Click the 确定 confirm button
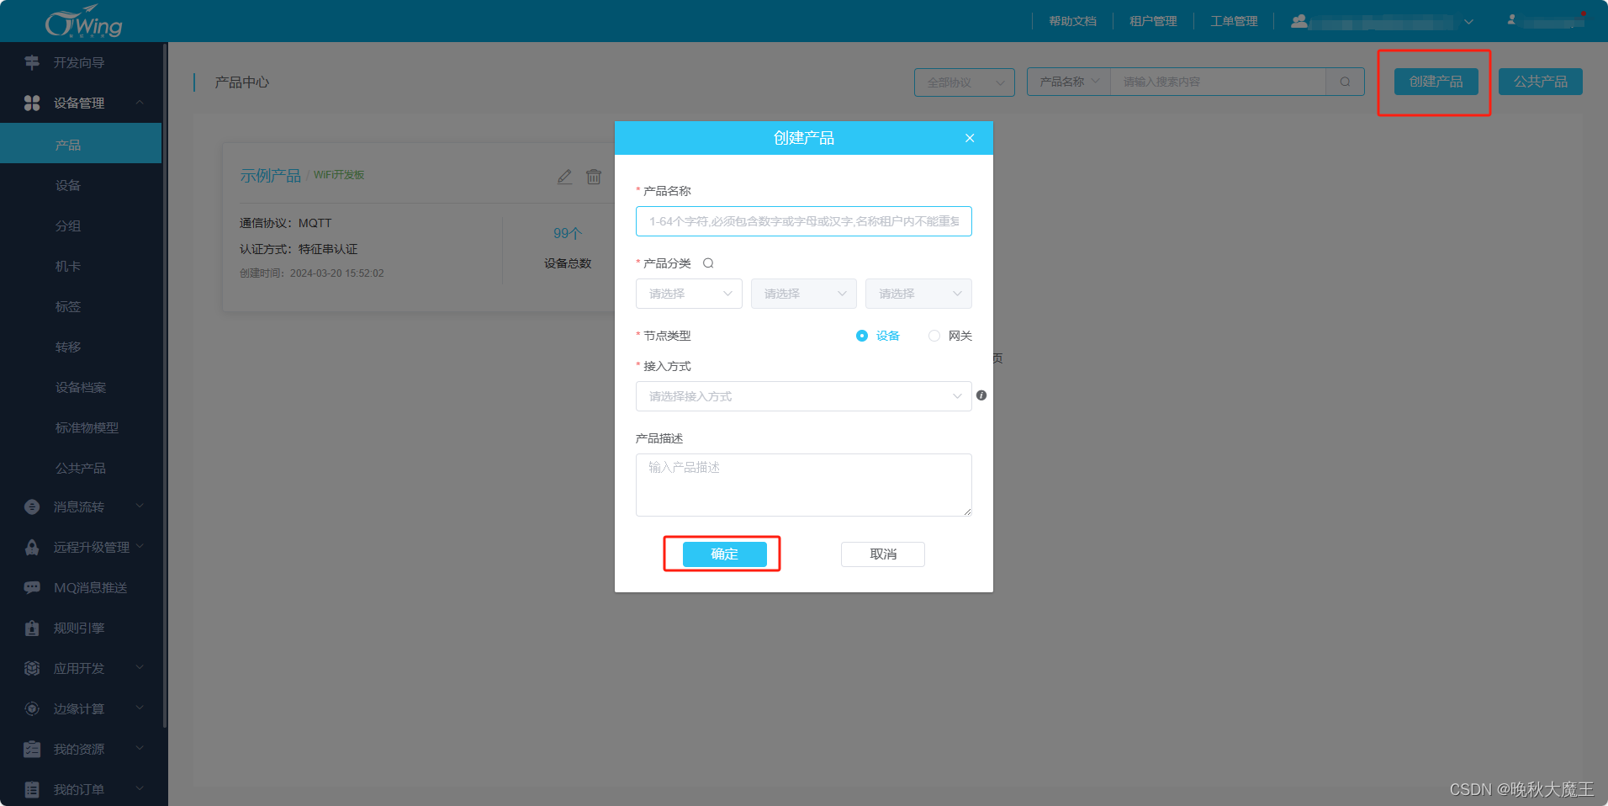 coord(724,554)
